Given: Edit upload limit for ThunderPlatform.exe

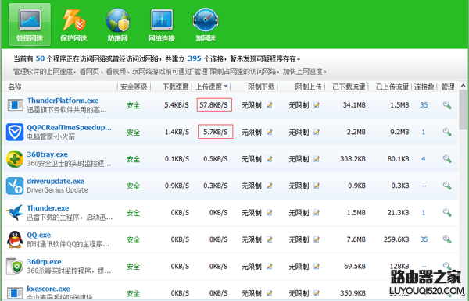Looking at the screenshot, I should tap(317, 105).
